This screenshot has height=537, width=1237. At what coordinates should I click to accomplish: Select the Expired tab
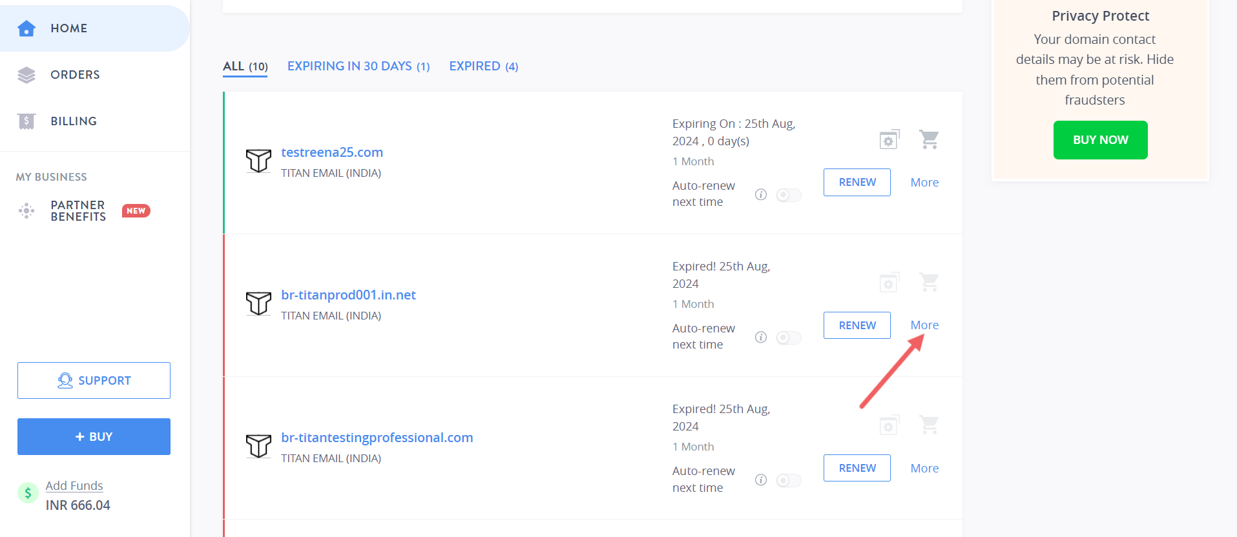484,66
